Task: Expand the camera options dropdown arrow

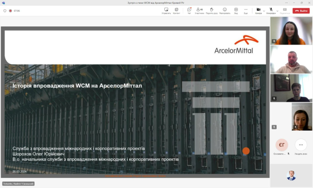Action: [x=264, y=11]
